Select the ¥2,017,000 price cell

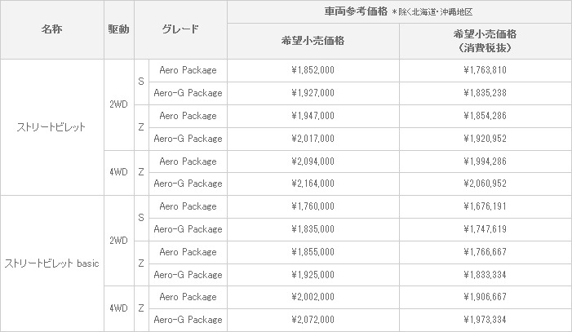click(313, 139)
